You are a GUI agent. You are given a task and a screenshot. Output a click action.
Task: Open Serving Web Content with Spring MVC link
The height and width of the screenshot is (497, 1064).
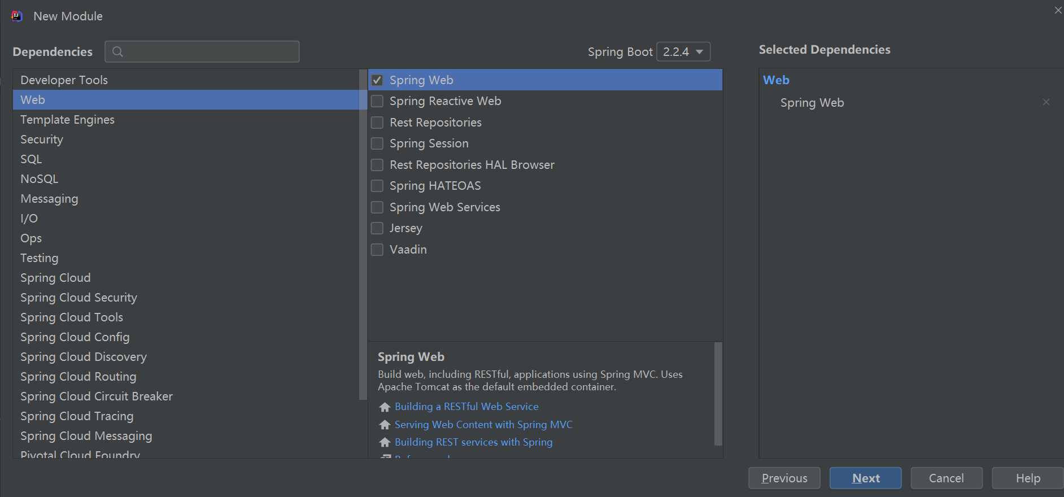(483, 425)
